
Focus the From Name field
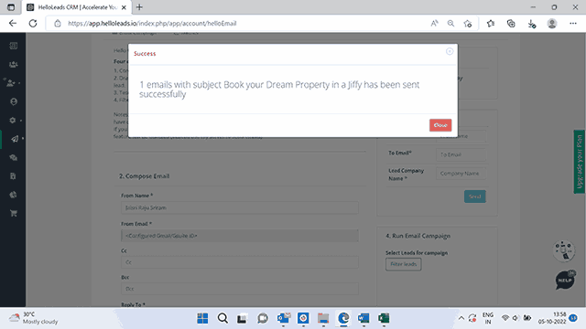point(240,207)
